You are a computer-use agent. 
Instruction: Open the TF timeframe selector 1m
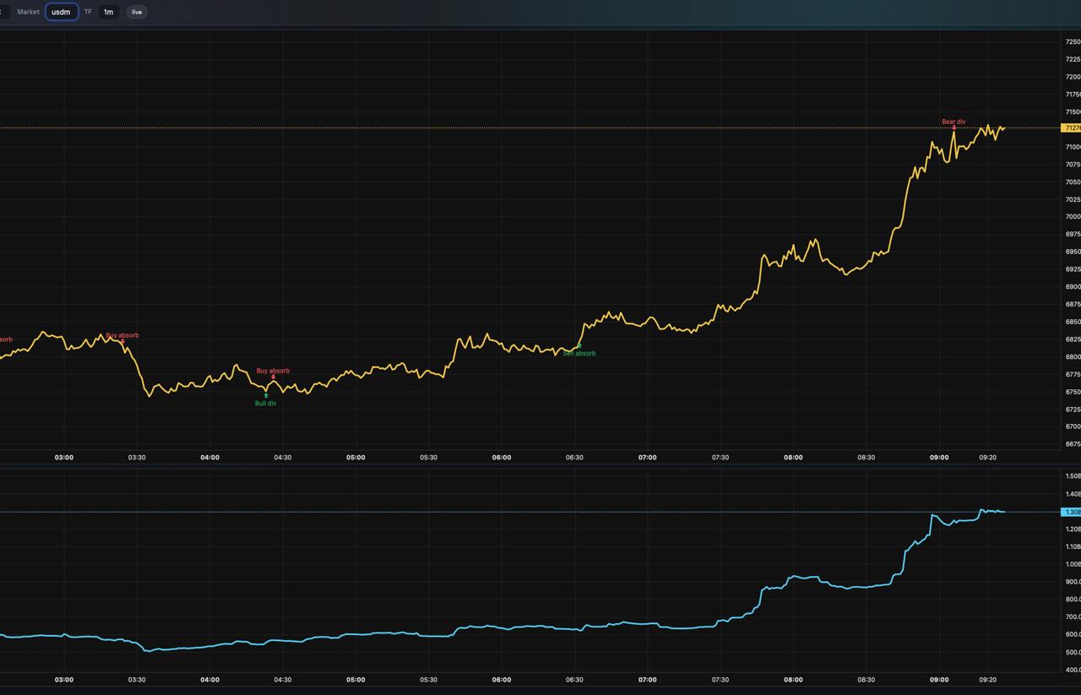coord(108,12)
